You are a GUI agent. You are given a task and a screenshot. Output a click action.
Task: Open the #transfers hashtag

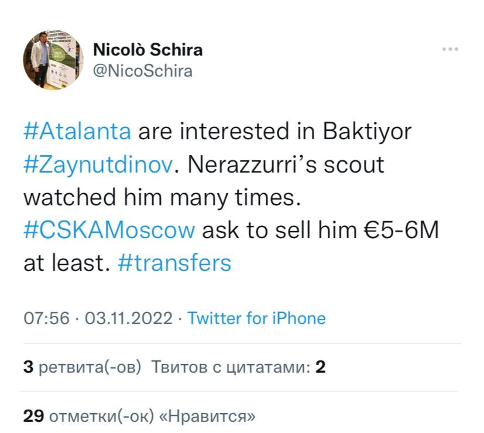(176, 263)
